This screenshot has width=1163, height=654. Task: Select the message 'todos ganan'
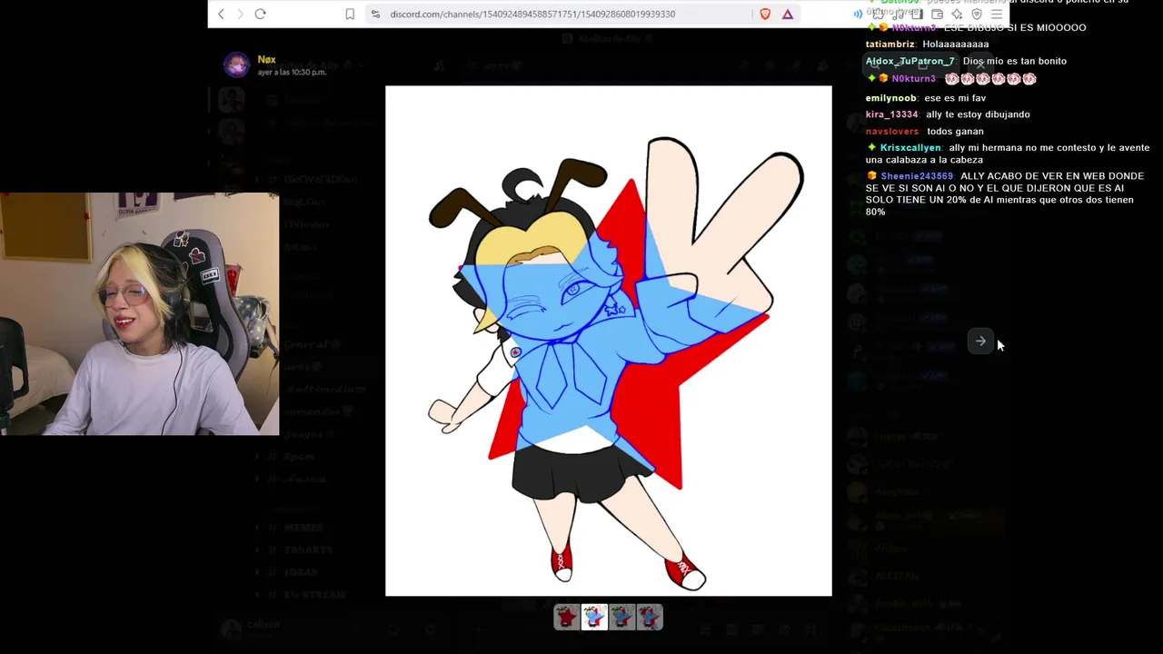point(955,131)
